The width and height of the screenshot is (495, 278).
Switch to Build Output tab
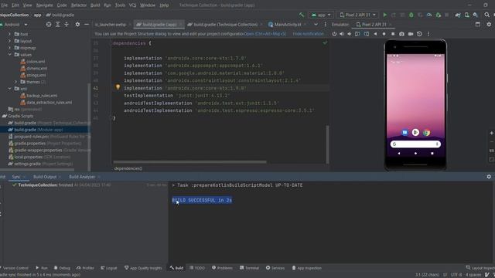tap(45, 177)
